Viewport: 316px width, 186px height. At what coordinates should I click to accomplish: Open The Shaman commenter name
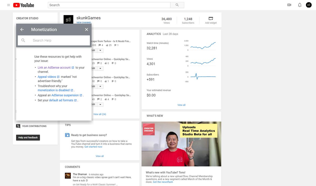click(80, 174)
